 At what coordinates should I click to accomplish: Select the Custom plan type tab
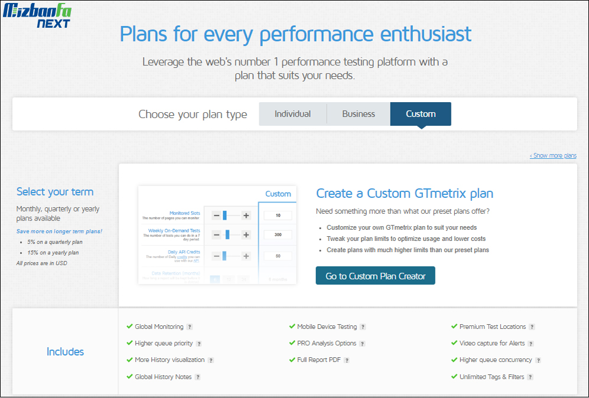click(421, 114)
